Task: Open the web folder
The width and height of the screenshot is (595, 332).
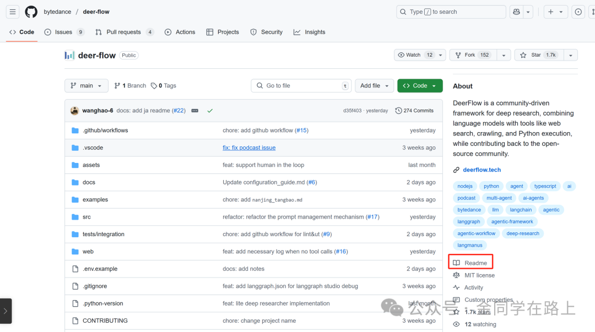Action: pyautogui.click(x=88, y=251)
